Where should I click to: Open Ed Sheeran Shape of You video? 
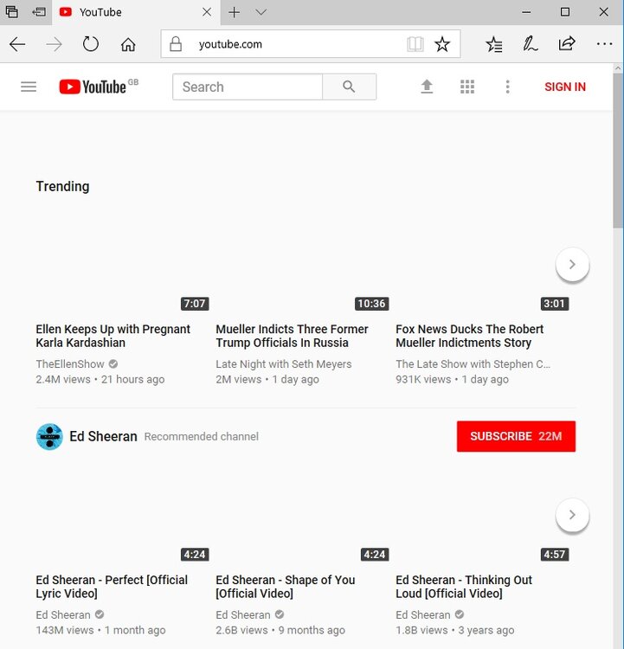point(286,587)
